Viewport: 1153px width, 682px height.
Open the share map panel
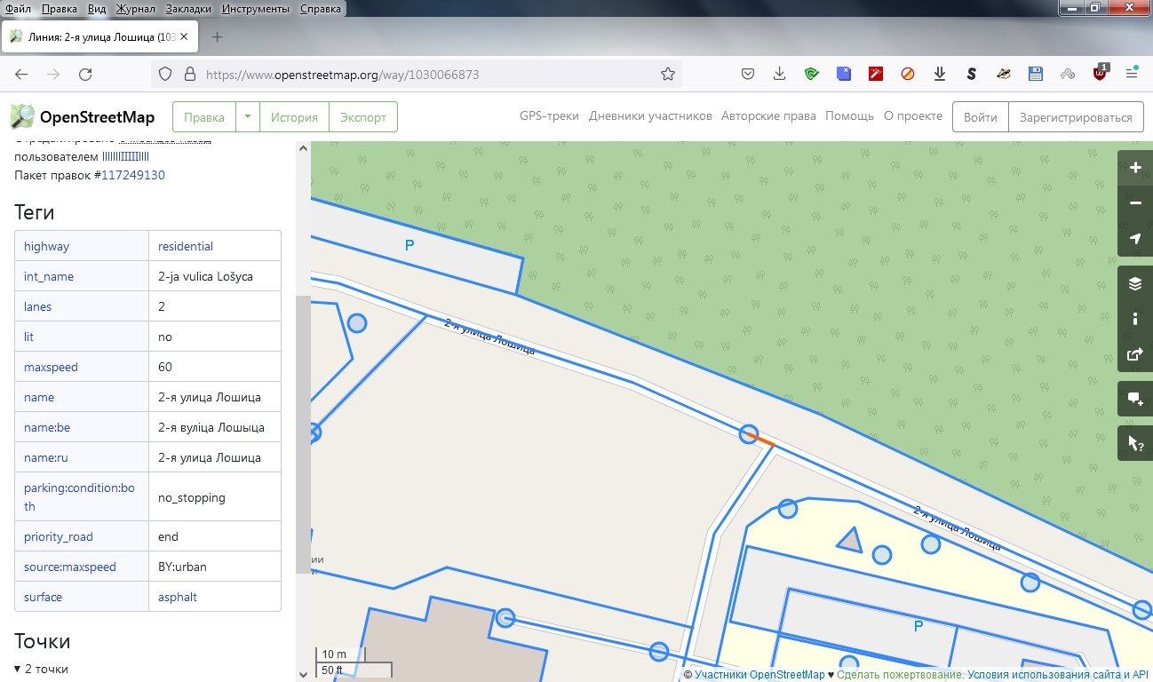point(1134,354)
